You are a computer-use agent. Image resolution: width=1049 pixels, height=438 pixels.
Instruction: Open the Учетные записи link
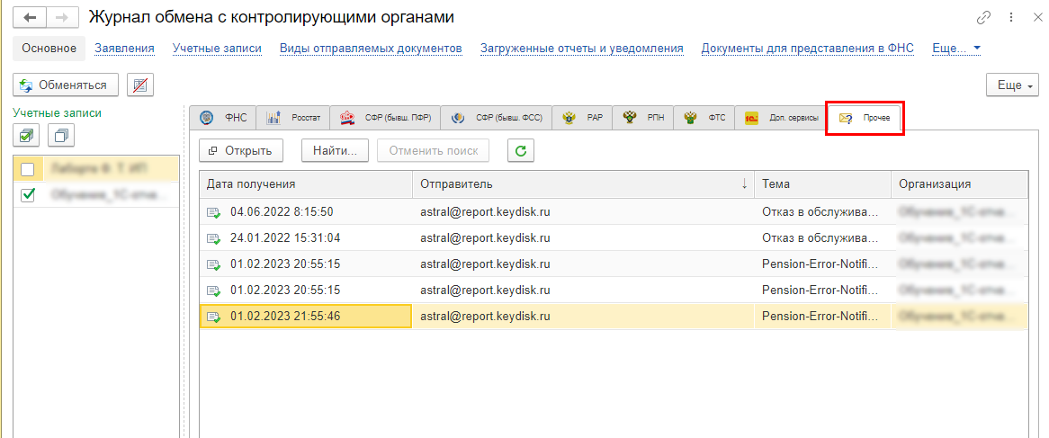point(217,48)
